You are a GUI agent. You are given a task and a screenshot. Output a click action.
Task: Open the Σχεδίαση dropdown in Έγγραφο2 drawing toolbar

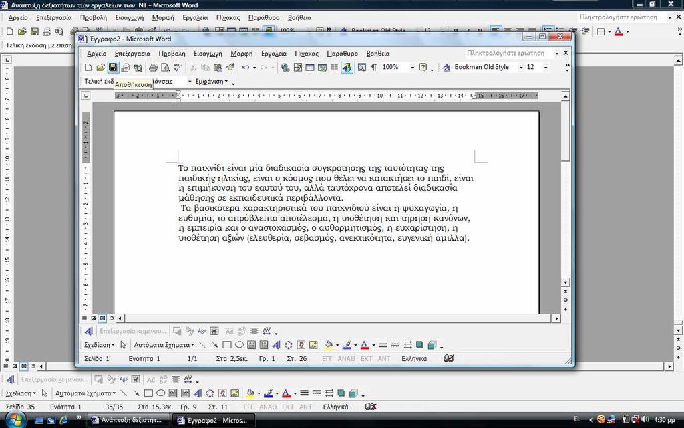pyautogui.click(x=99, y=345)
